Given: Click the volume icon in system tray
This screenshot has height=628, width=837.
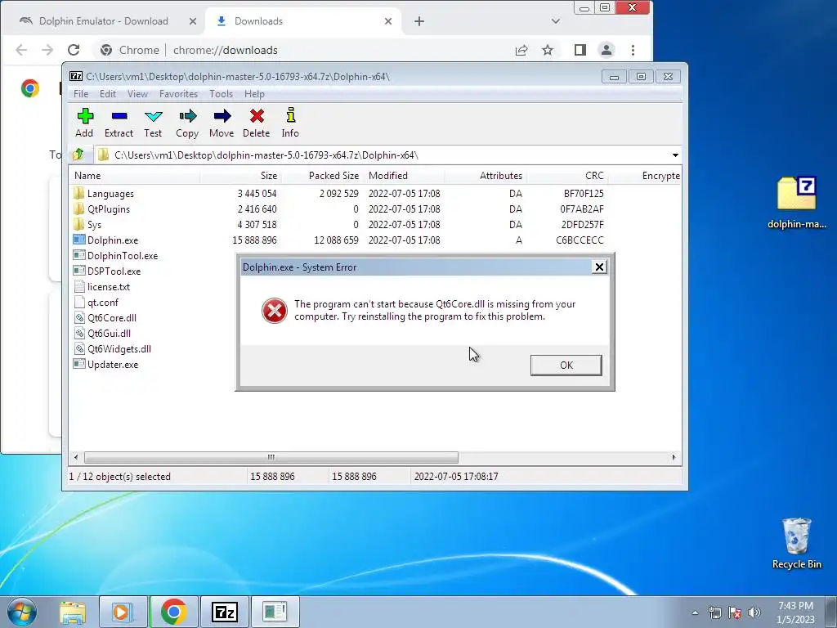Looking at the screenshot, I should 754,612.
